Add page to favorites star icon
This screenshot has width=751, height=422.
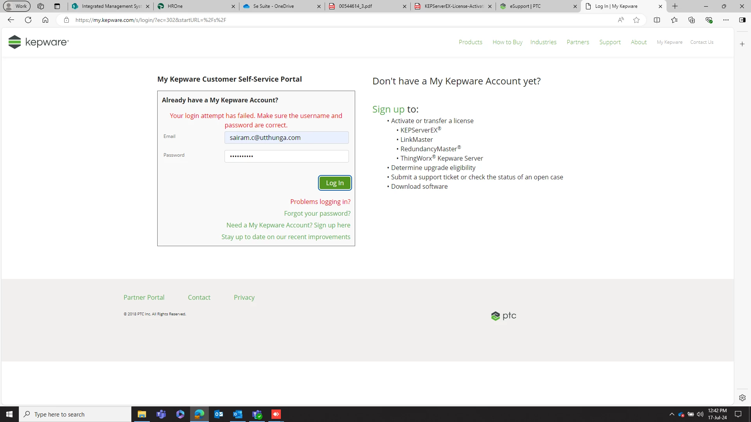click(x=636, y=20)
